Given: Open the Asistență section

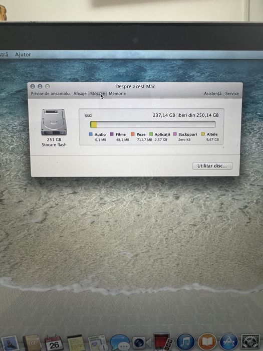Looking at the screenshot, I should tap(213, 94).
